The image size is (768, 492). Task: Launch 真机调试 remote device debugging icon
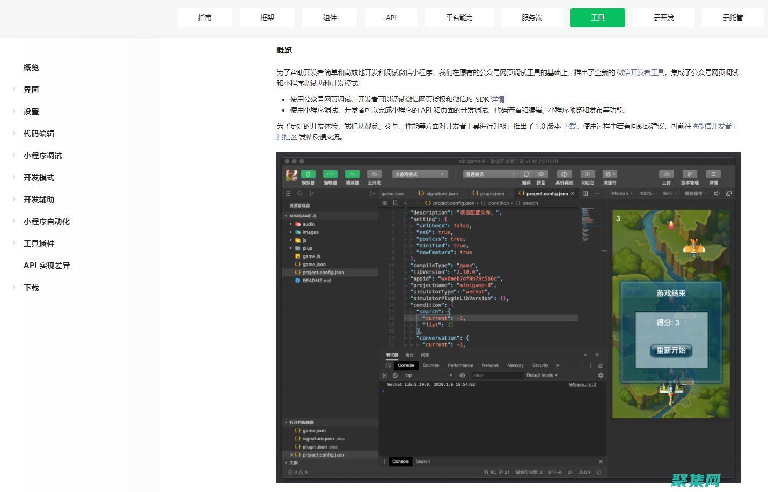pyautogui.click(x=564, y=173)
